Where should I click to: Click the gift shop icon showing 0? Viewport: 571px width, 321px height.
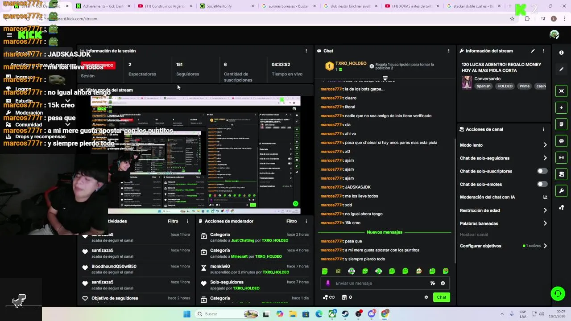(x=347, y=297)
